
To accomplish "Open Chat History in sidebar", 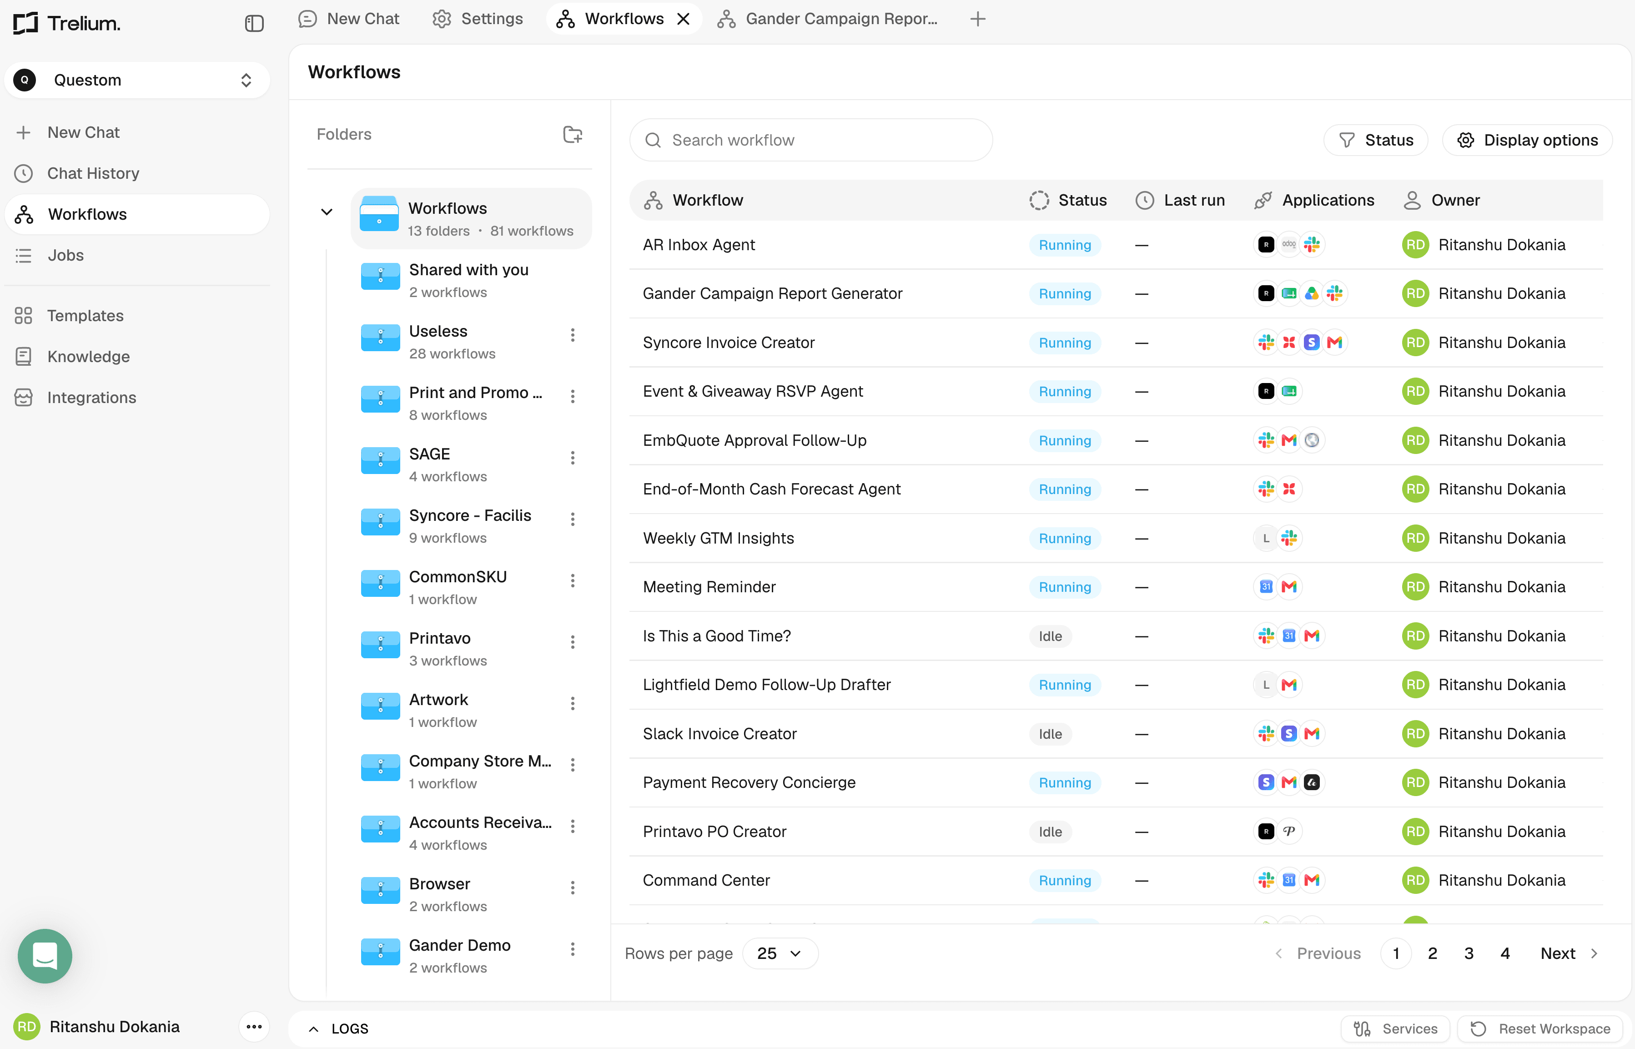I will (x=137, y=173).
